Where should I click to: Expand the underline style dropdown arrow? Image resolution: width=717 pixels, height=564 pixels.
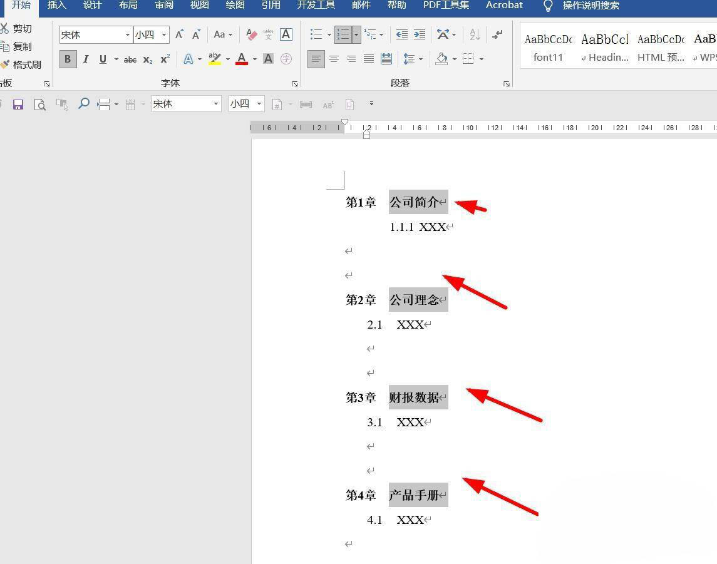point(116,59)
